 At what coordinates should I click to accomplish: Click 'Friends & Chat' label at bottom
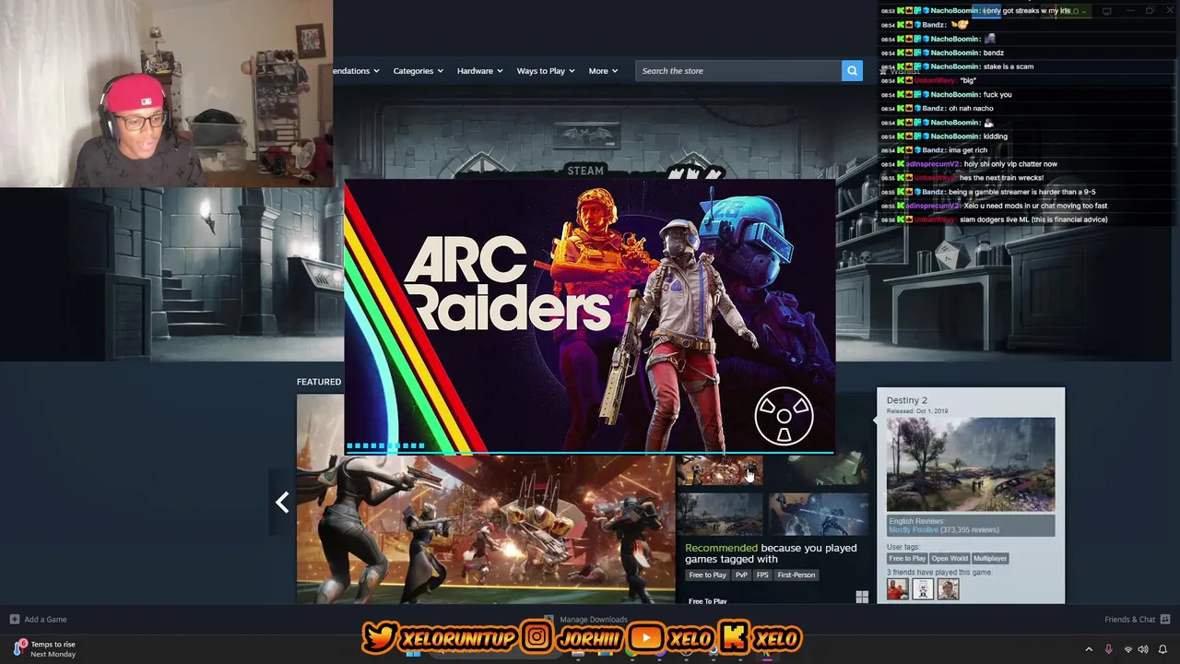pos(1129,620)
